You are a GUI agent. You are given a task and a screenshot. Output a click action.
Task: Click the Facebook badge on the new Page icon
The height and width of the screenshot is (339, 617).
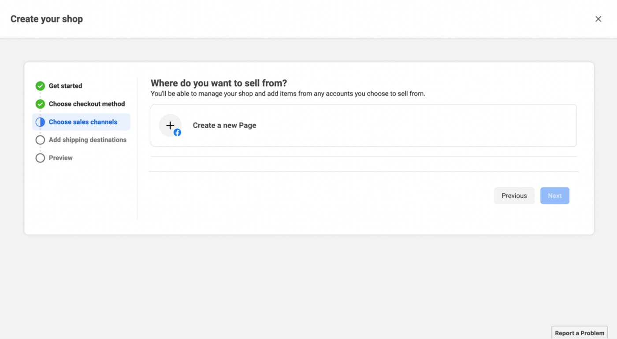pyautogui.click(x=177, y=132)
